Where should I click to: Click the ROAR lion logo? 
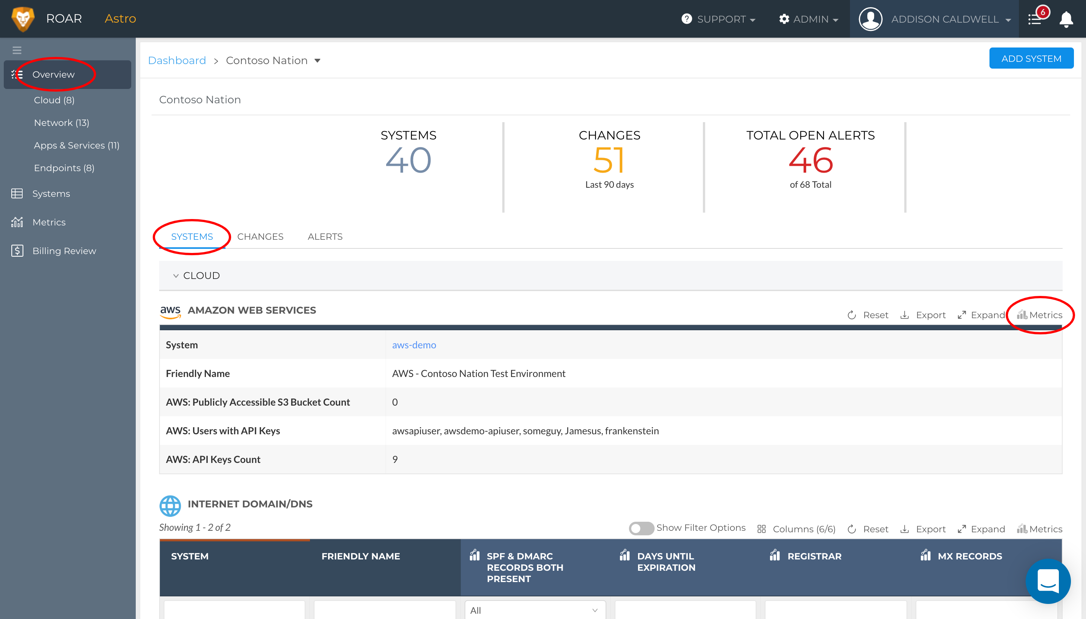coord(23,19)
